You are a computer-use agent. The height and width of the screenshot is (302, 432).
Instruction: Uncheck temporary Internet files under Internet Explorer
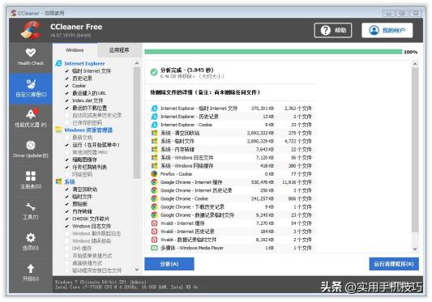point(67,71)
